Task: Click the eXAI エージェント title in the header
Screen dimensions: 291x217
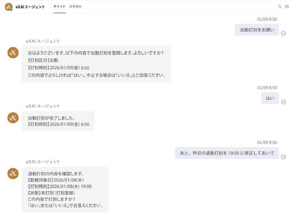Action: coord(30,7)
